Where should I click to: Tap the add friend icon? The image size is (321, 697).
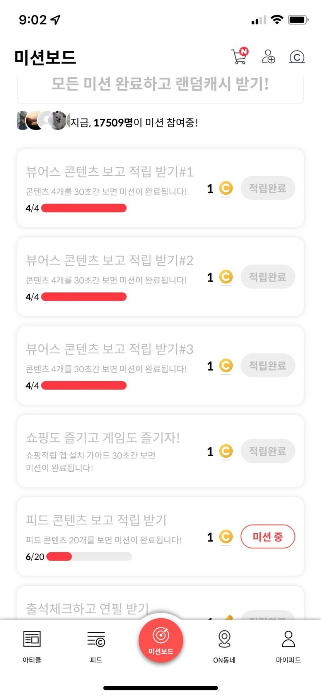[x=268, y=57]
